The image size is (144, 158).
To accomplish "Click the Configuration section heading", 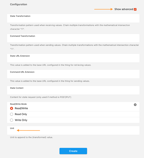I will coord(19,4).
